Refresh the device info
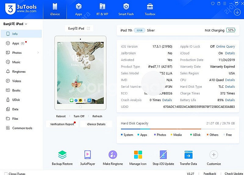This screenshot has width=244, height=175. (97, 116)
